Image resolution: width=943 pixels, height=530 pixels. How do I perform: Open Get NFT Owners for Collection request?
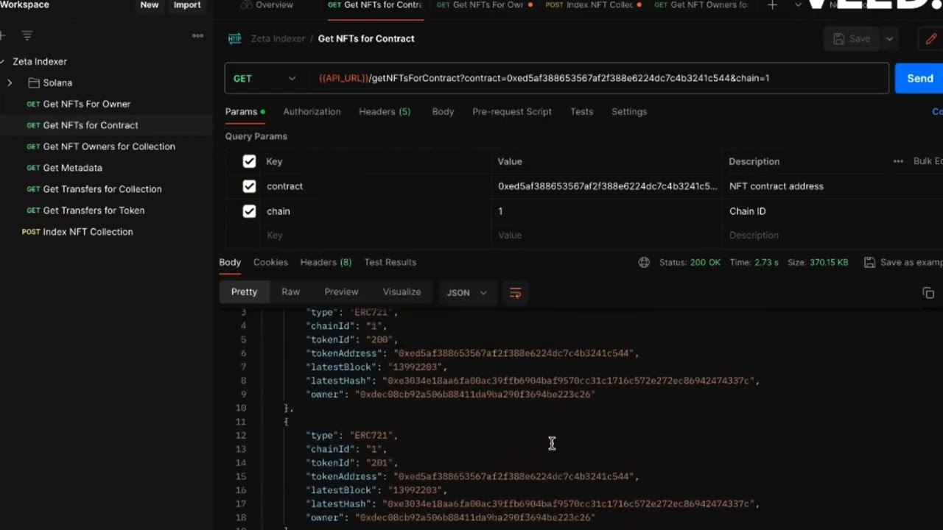[108, 146]
